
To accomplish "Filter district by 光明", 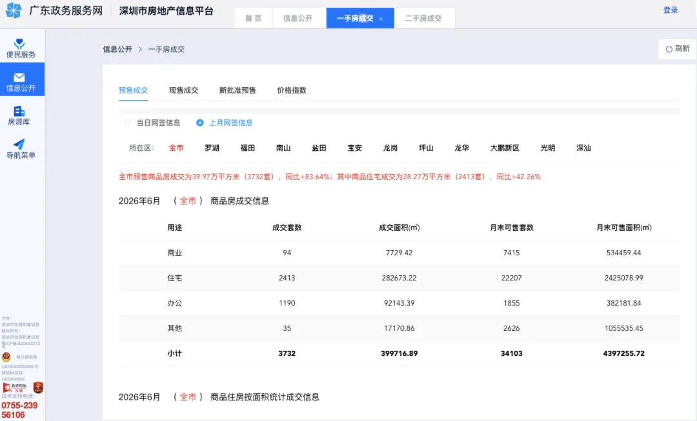I will click(x=548, y=148).
